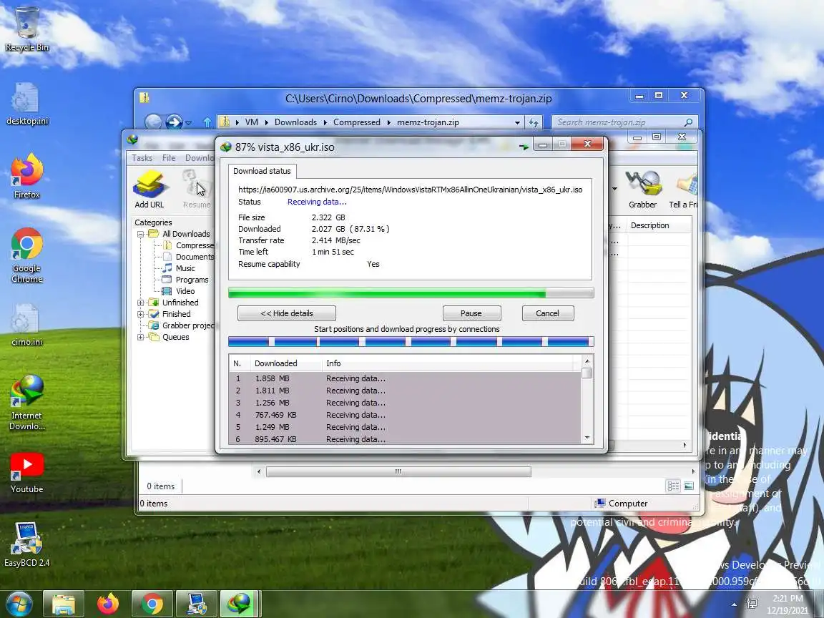Select connection row 4 with 767.469 KB
Screen dimensions: 824x618
click(x=405, y=415)
